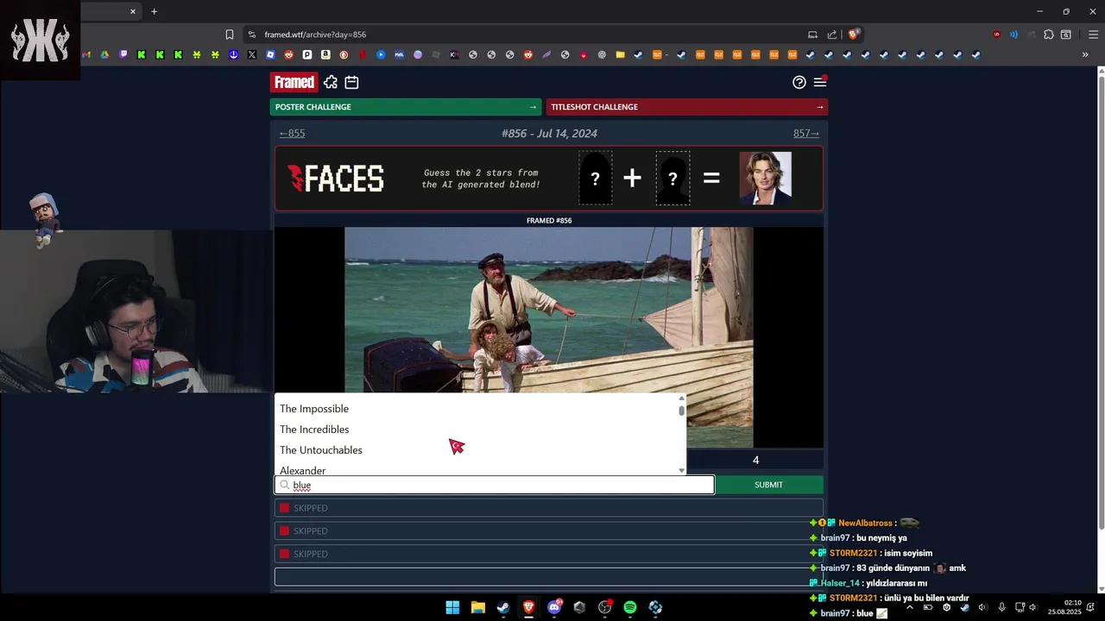Choose The Incredibles from suggestions

314,430
